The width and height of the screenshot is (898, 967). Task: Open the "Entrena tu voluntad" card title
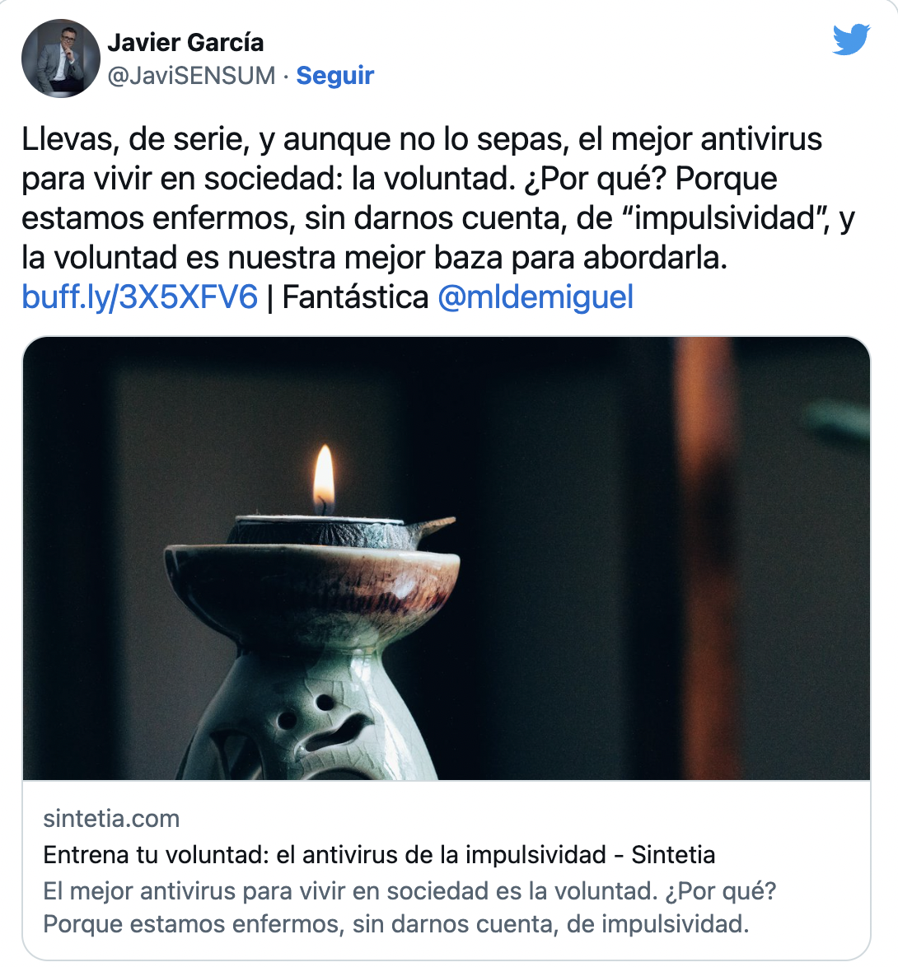click(379, 855)
